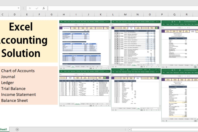Viewport: 198px width, 132px height.
Task: Select column L header
Action: tap(113, 14)
